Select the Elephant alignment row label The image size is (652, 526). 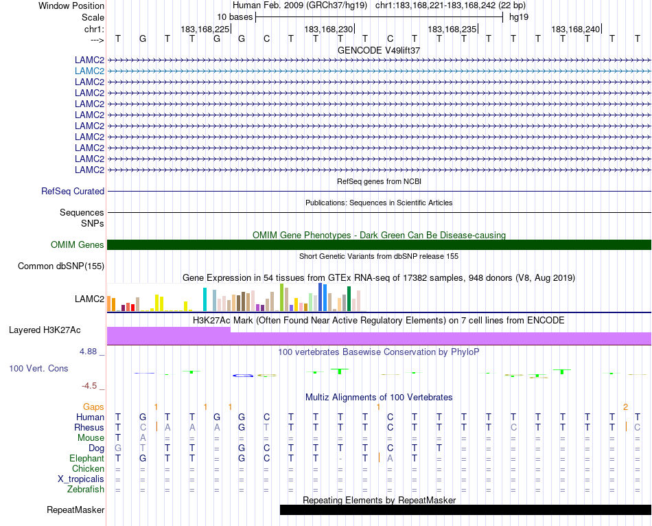coord(87,459)
